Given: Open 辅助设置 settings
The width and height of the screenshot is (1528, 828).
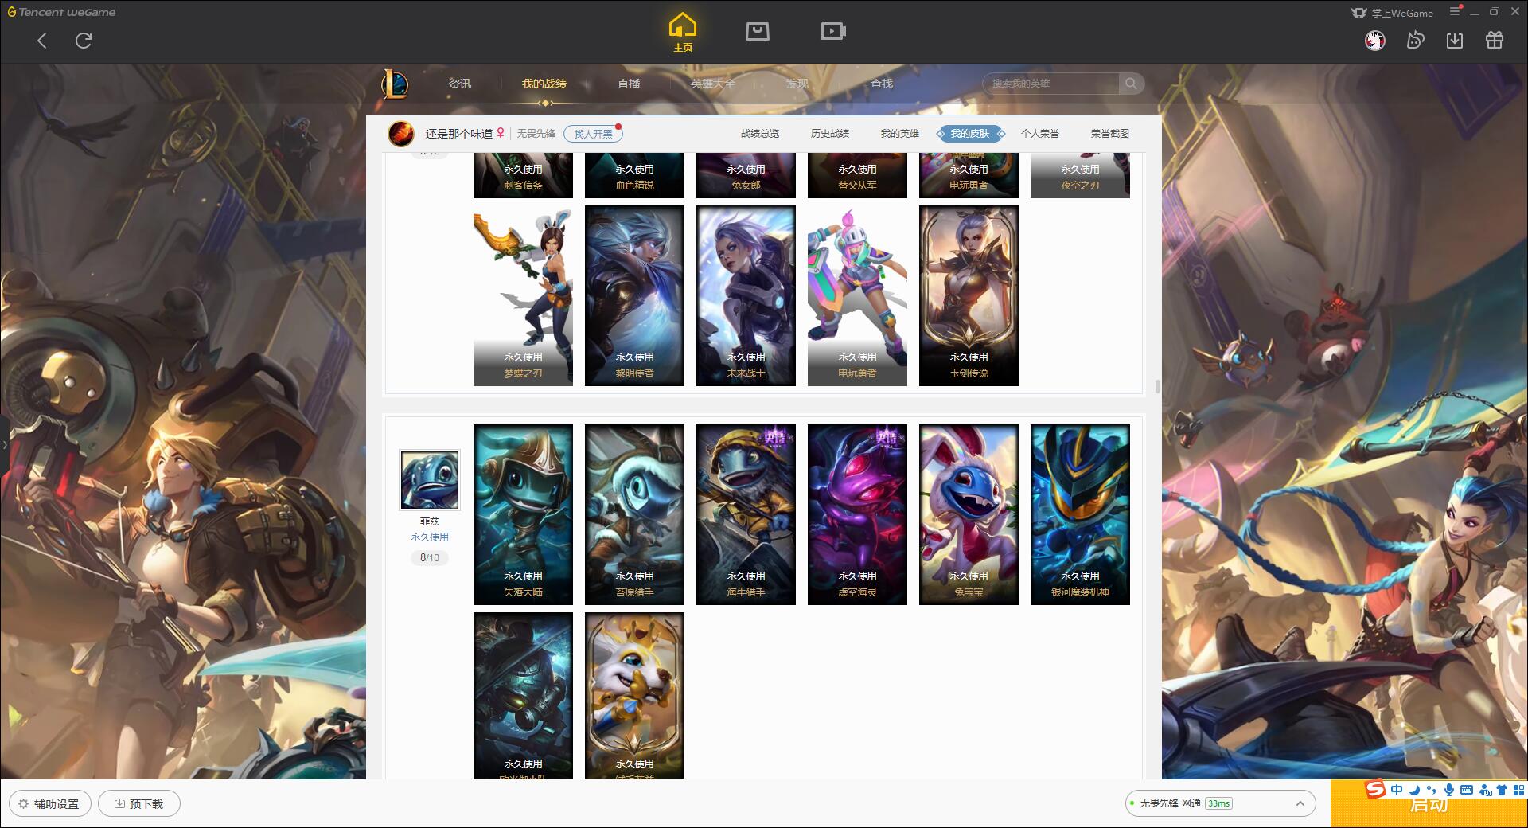Looking at the screenshot, I should tap(49, 803).
